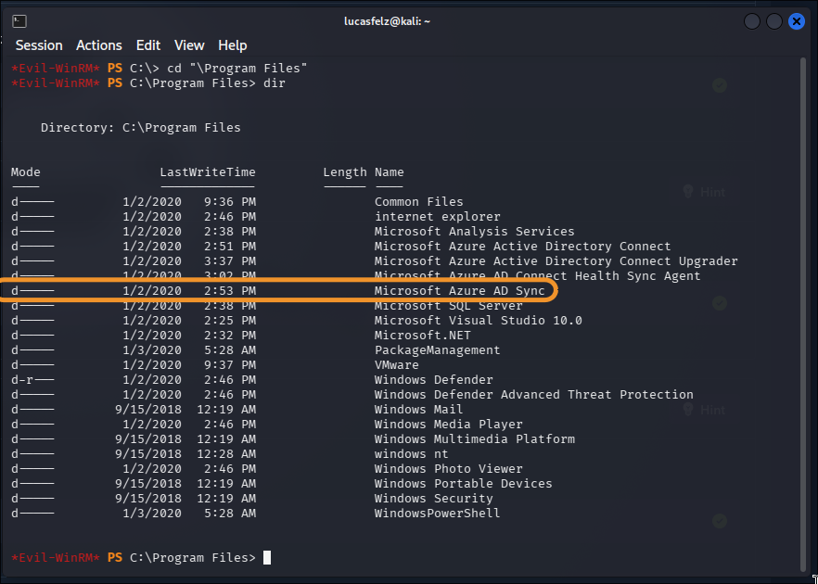Open the Help menu
Image resolution: width=818 pixels, height=584 pixels.
233,45
